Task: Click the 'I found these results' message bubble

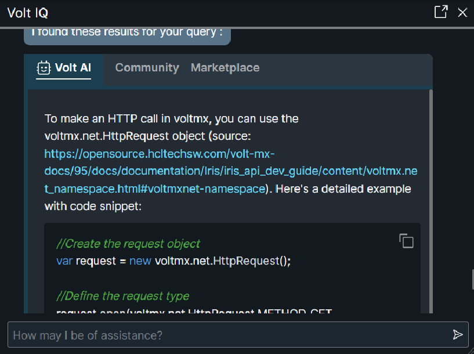Action: (x=127, y=32)
